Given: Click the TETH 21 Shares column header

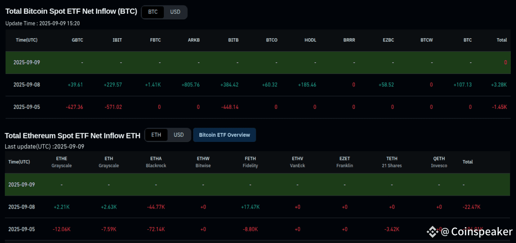Looking at the screenshot, I should [392, 162].
